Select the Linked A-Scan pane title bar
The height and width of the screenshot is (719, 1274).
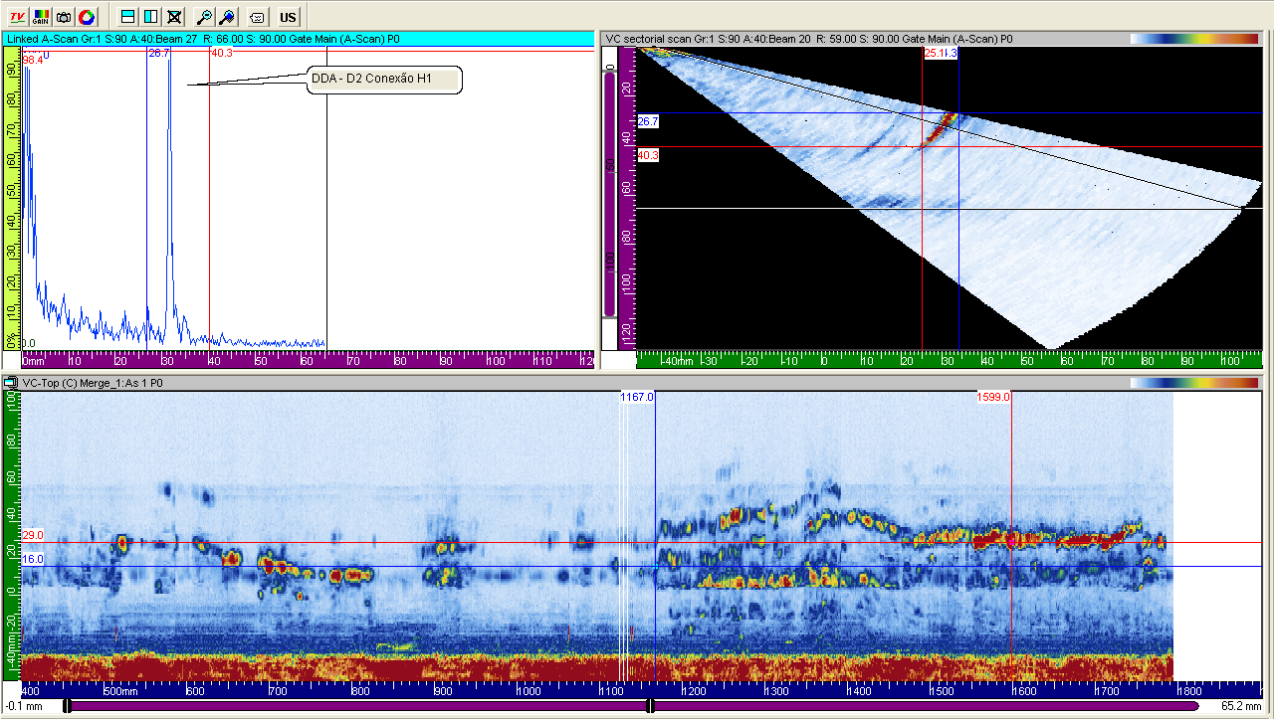pyautogui.click(x=299, y=39)
